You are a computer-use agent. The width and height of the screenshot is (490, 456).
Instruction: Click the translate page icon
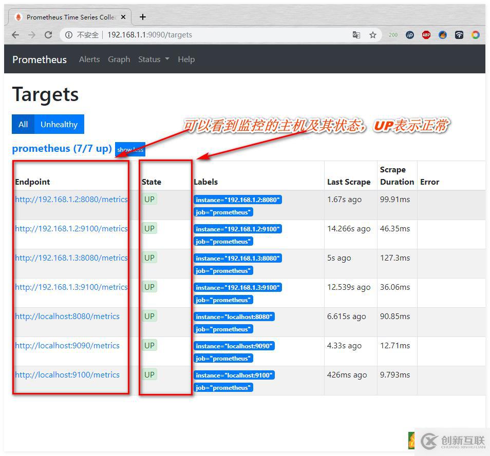(356, 35)
